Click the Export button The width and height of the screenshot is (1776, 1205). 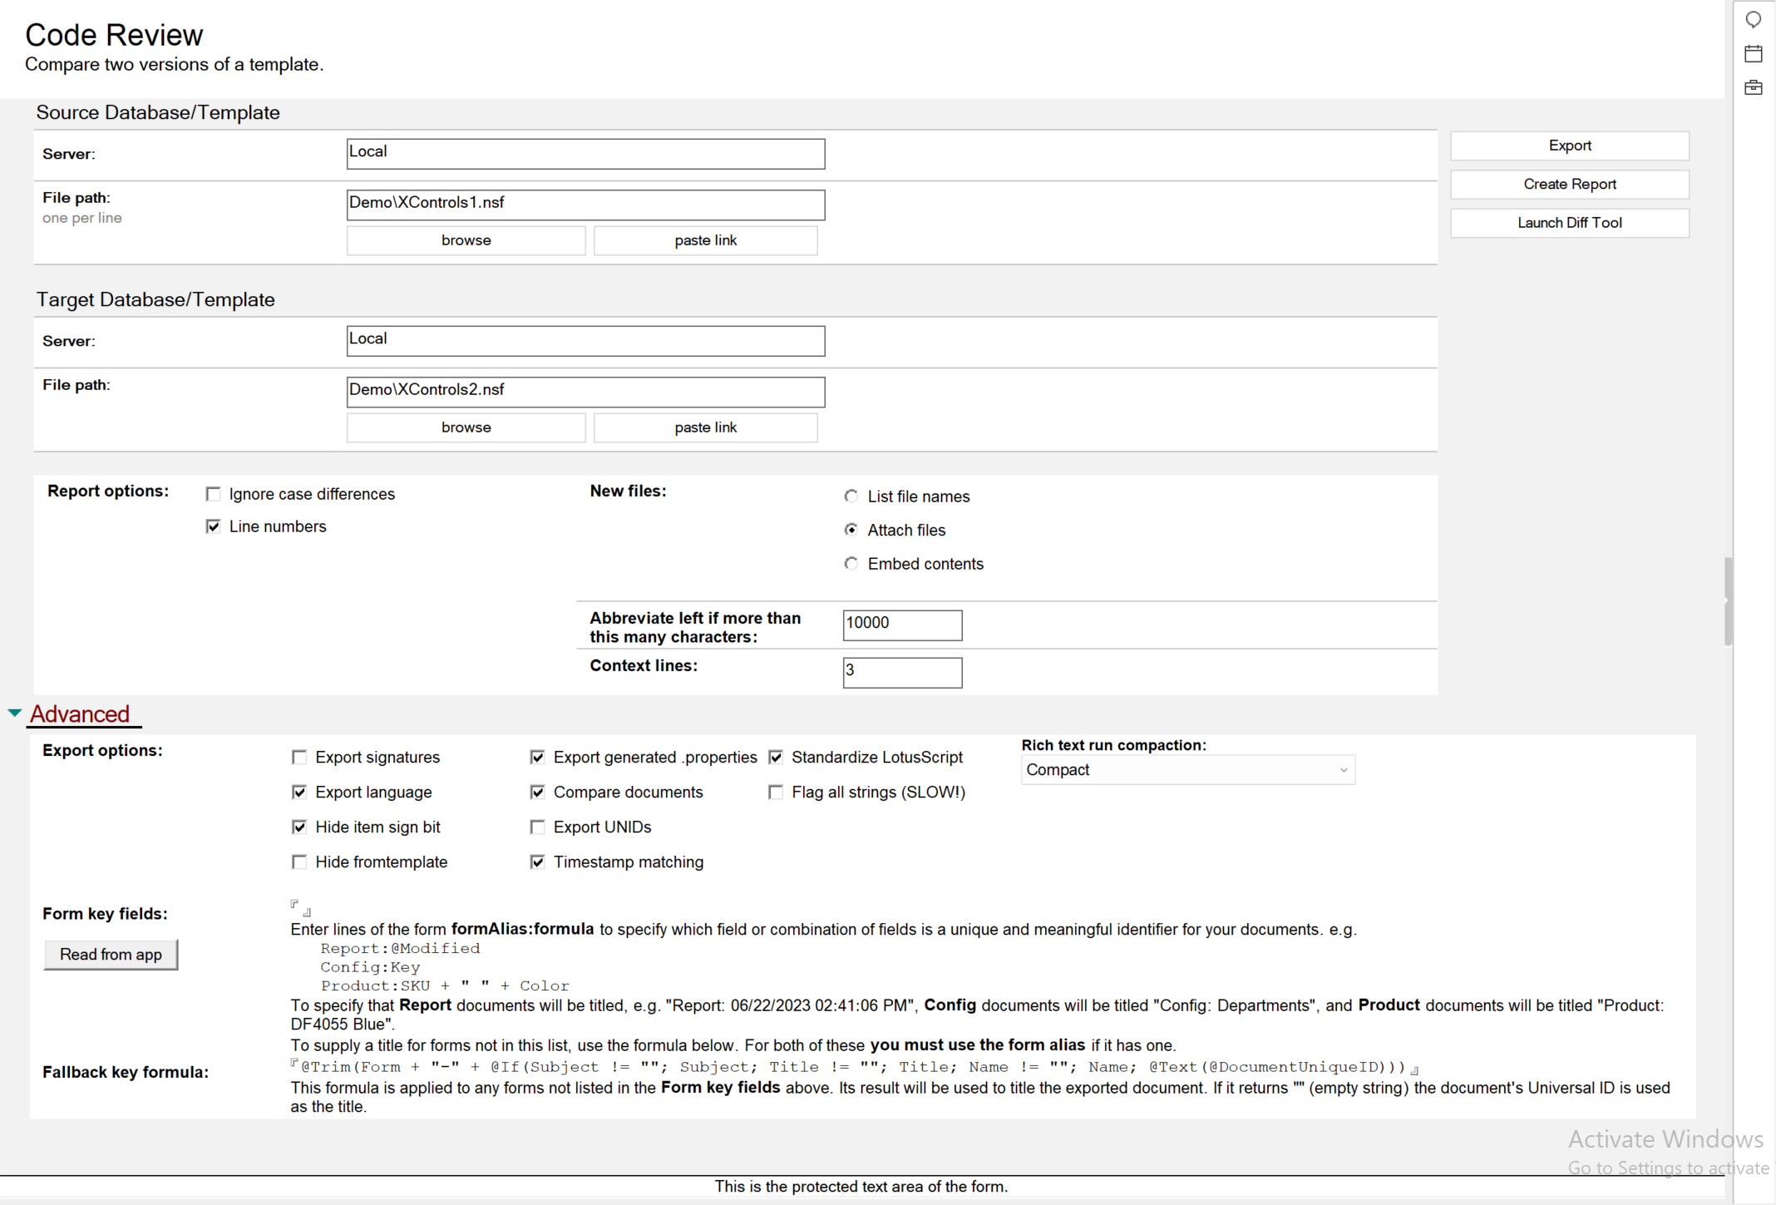(x=1569, y=145)
